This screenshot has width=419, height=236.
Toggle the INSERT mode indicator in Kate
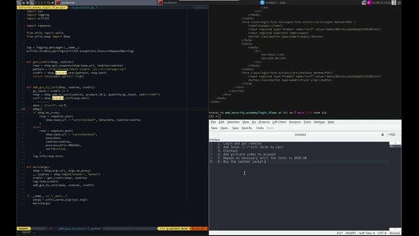[x=351, y=233]
